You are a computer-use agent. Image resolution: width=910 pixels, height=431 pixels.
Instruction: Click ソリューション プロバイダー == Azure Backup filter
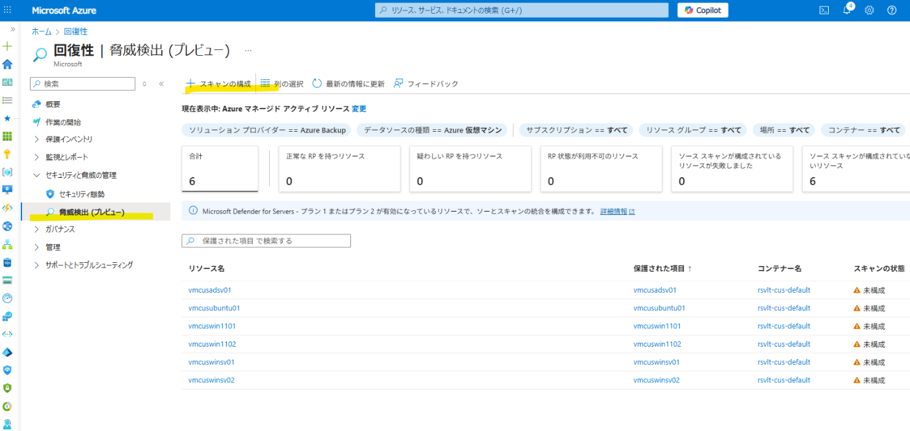coord(267,130)
